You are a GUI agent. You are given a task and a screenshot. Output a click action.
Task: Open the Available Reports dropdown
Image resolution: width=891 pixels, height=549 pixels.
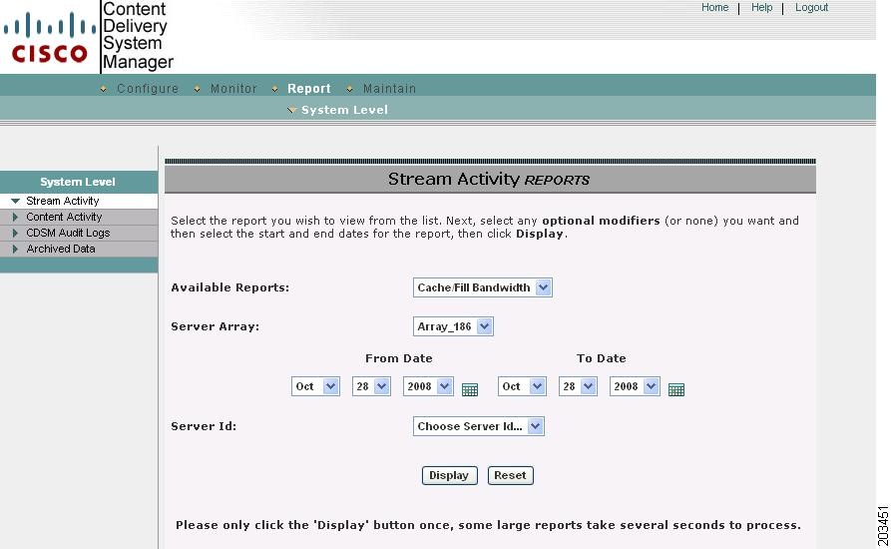483,287
